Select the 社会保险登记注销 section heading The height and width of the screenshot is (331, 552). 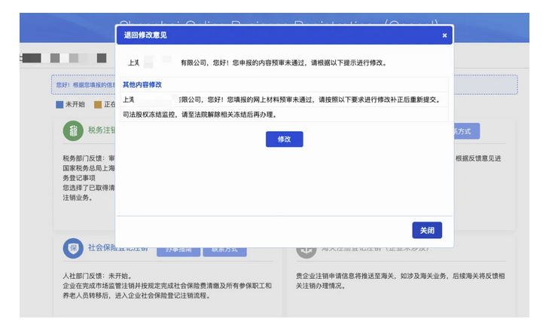pos(119,247)
